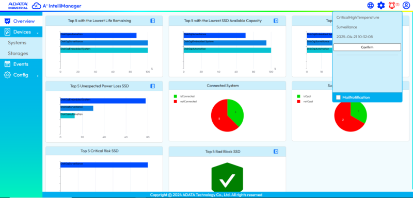Image resolution: width=413 pixels, height=198 pixels.
Task: Open the Storages submenu item
Action: [21, 54]
